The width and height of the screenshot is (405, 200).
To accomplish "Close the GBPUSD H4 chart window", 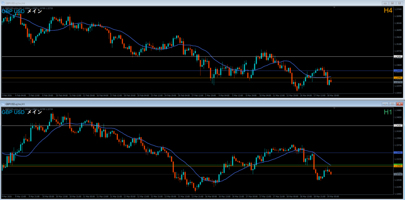I will (399, 3).
